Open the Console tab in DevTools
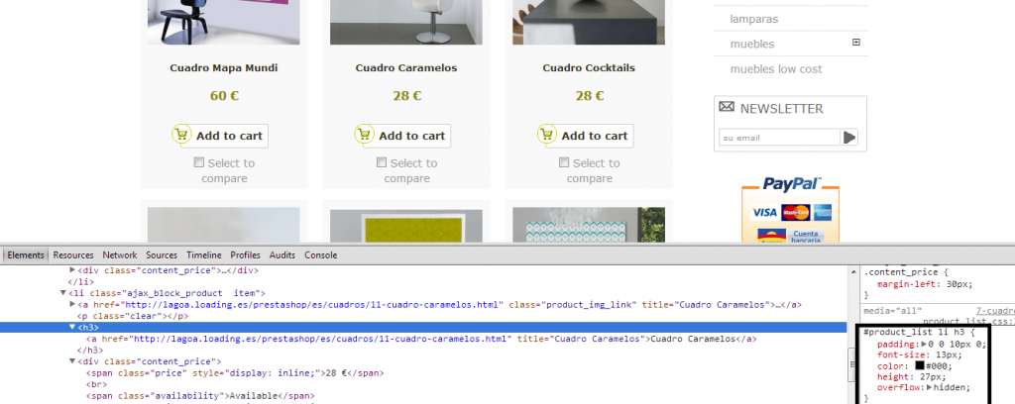Viewport: 1015px width, 404px height. [320, 254]
